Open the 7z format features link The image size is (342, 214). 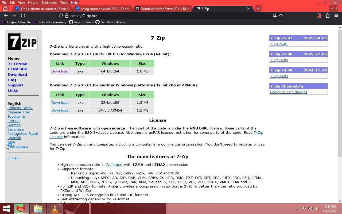(x=114, y=165)
